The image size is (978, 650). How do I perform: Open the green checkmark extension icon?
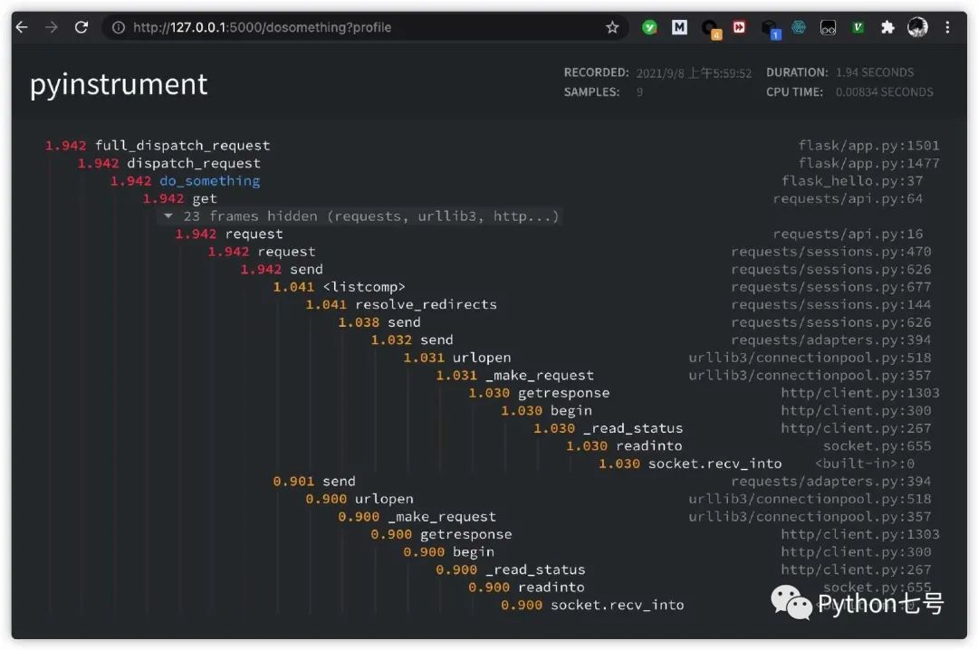pos(649,27)
